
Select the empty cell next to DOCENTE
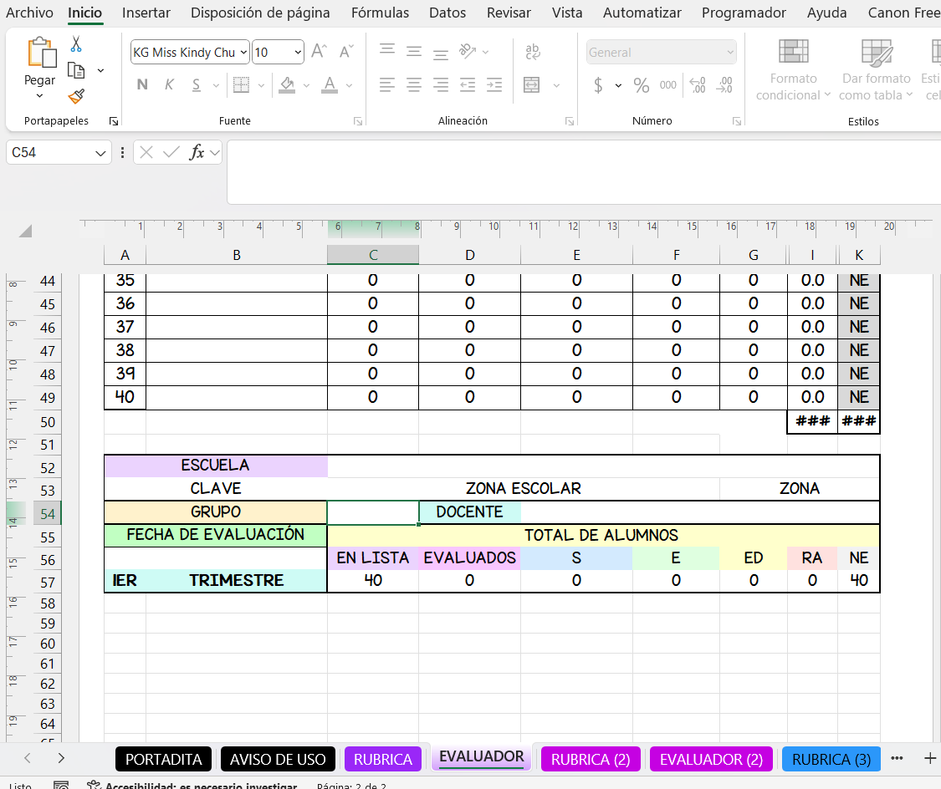699,512
